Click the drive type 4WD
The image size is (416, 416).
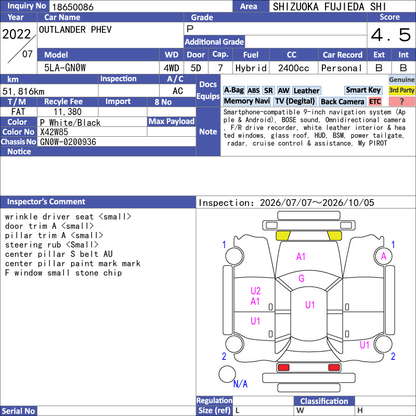click(171, 68)
